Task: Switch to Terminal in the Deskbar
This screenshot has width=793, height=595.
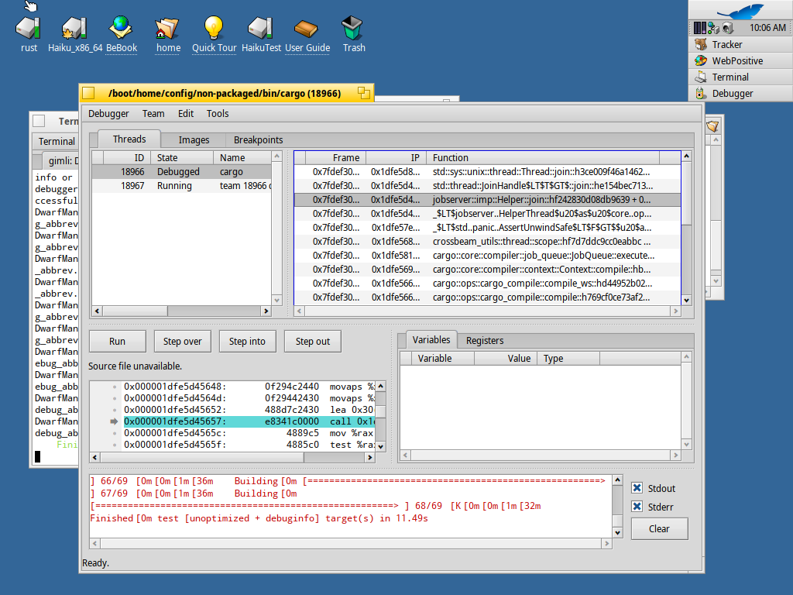Action: [740, 77]
